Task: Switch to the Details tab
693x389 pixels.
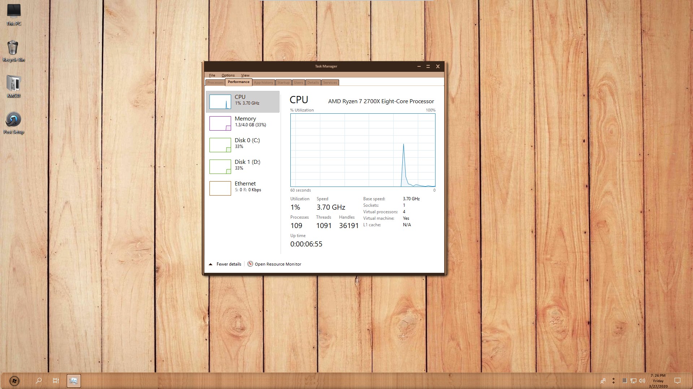Action: click(313, 83)
